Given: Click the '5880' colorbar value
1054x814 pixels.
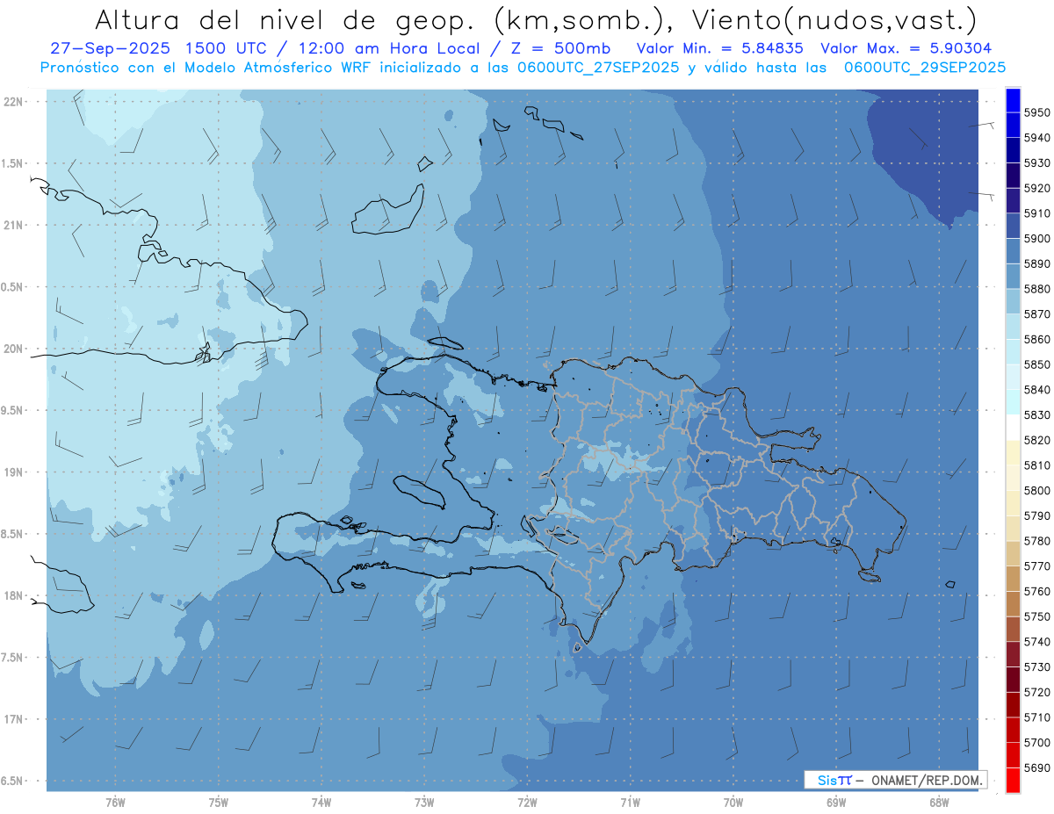Looking at the screenshot, I should click(x=1036, y=289).
